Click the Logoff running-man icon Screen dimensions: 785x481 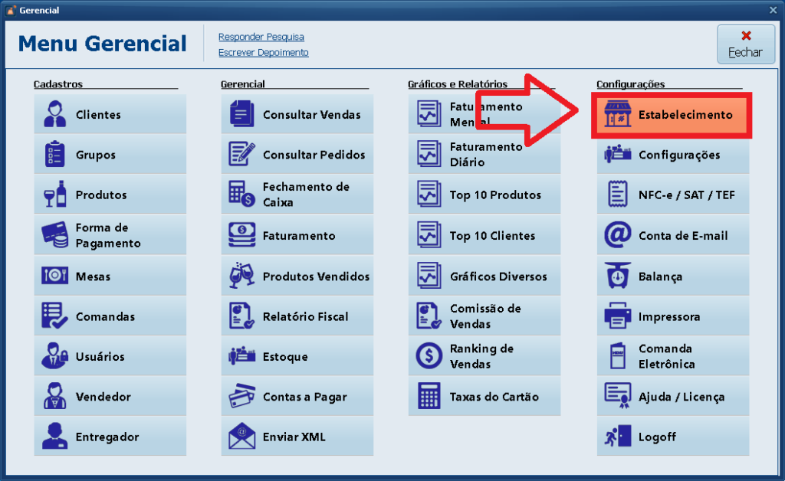click(x=617, y=437)
